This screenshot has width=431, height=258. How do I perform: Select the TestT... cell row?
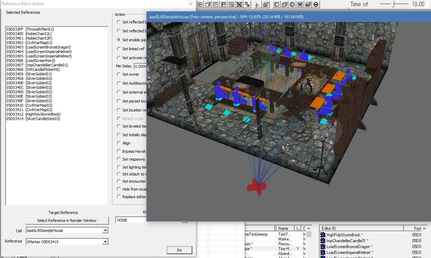275,234
